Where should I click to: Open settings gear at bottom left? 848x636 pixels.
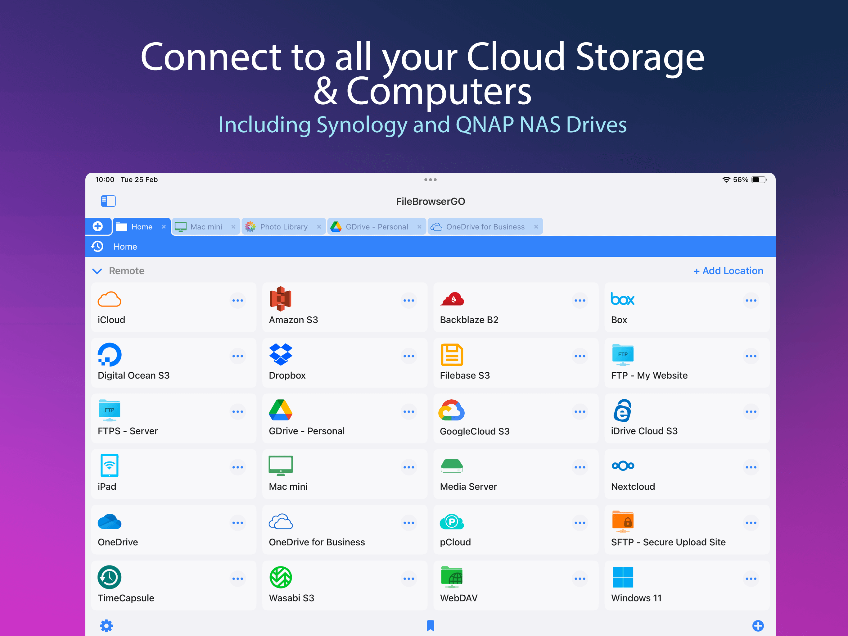pyautogui.click(x=106, y=626)
